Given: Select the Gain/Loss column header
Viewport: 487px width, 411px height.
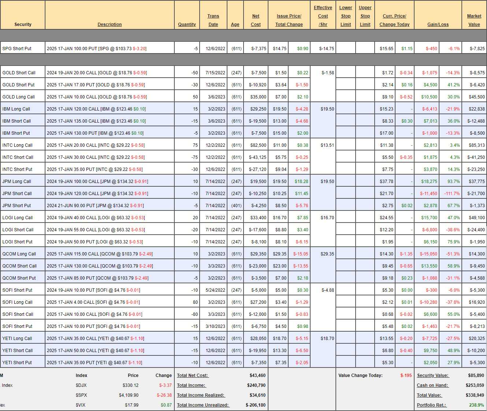Looking at the screenshot, I should click(x=438, y=25).
